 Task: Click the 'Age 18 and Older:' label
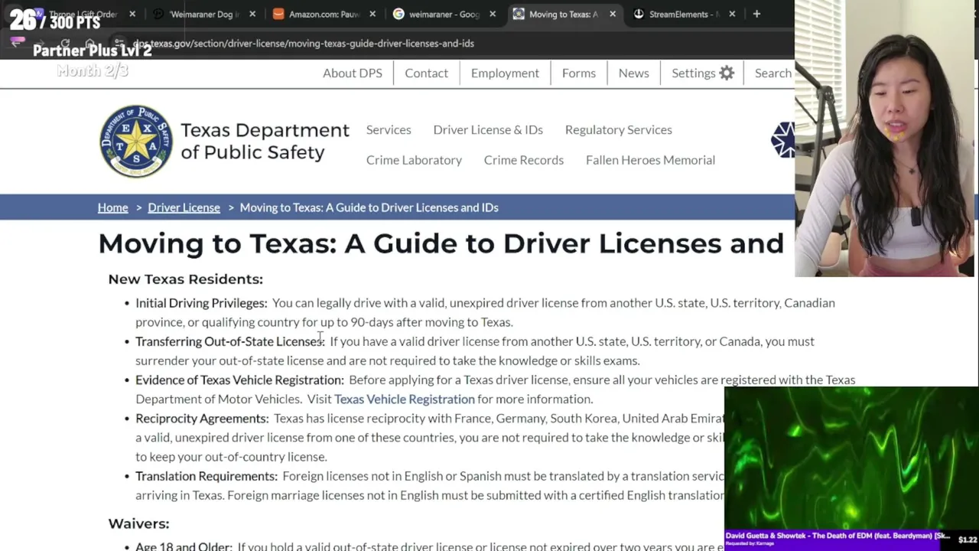pos(184,546)
